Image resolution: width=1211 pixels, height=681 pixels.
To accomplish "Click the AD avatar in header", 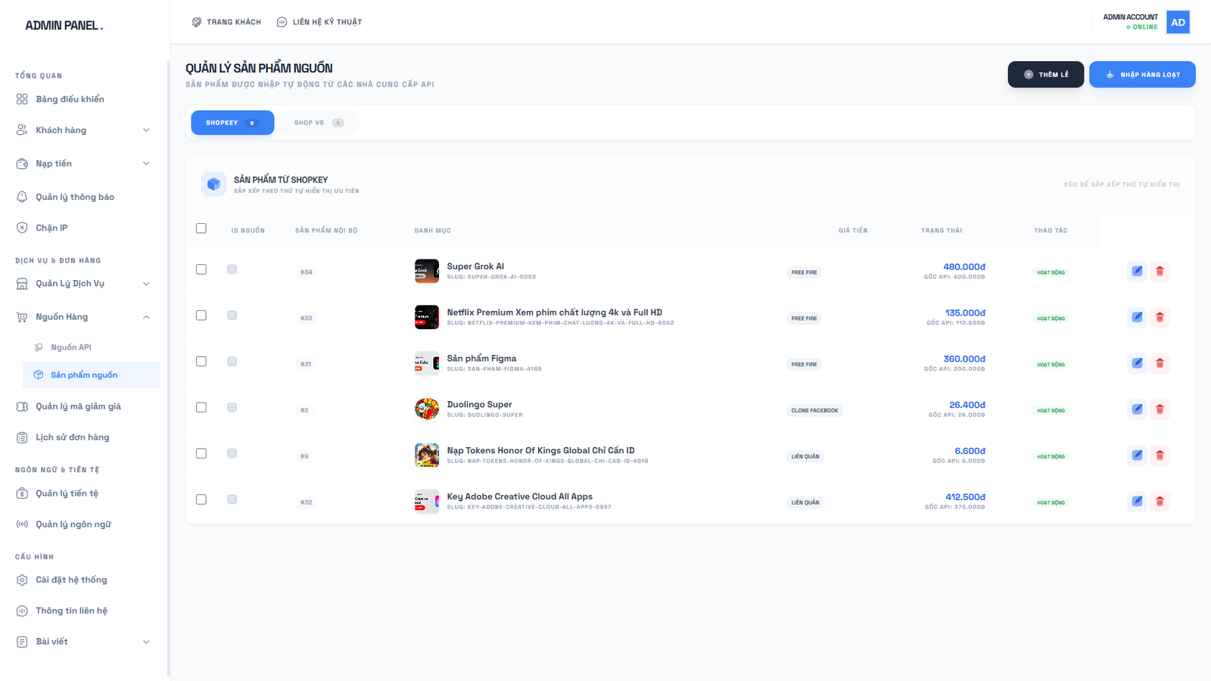I will coord(1178,22).
